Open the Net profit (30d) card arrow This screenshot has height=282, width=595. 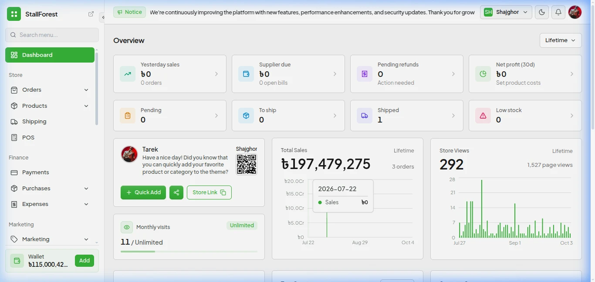click(x=572, y=74)
